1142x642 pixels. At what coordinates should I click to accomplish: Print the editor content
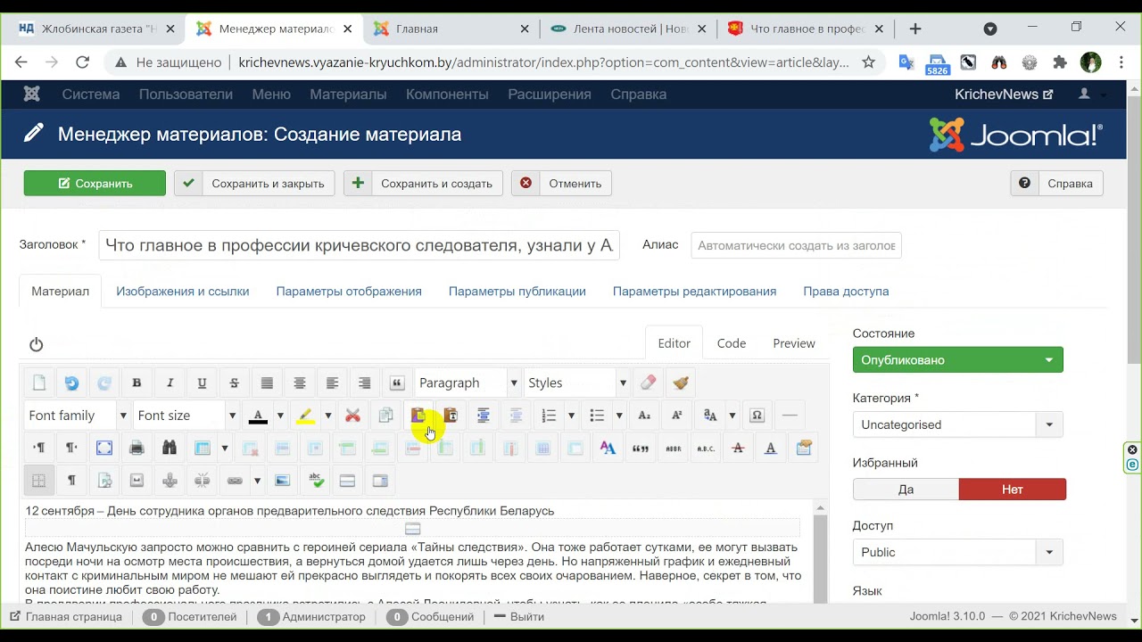point(137,448)
